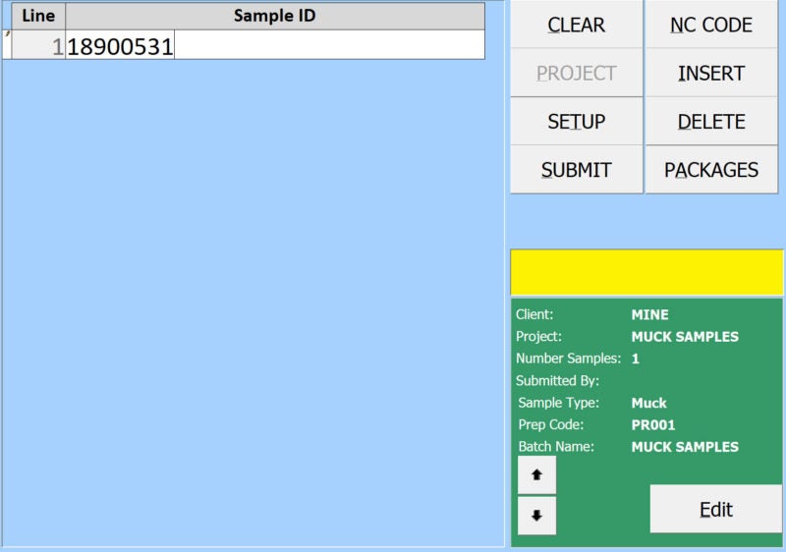
Task: Click the Sample ID column header
Action: [275, 16]
